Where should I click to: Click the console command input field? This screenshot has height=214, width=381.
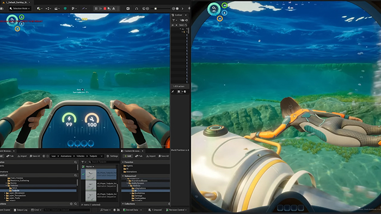tap(67, 210)
